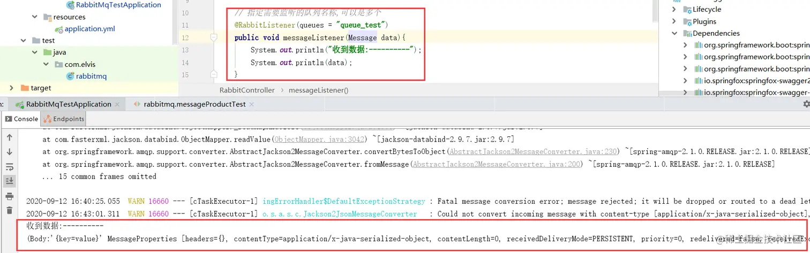The height and width of the screenshot is (253, 810).
Task: Click the com.elvis package icon
Action: pos(59,65)
